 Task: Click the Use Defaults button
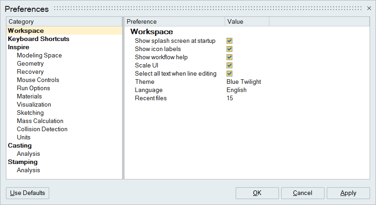click(27, 193)
